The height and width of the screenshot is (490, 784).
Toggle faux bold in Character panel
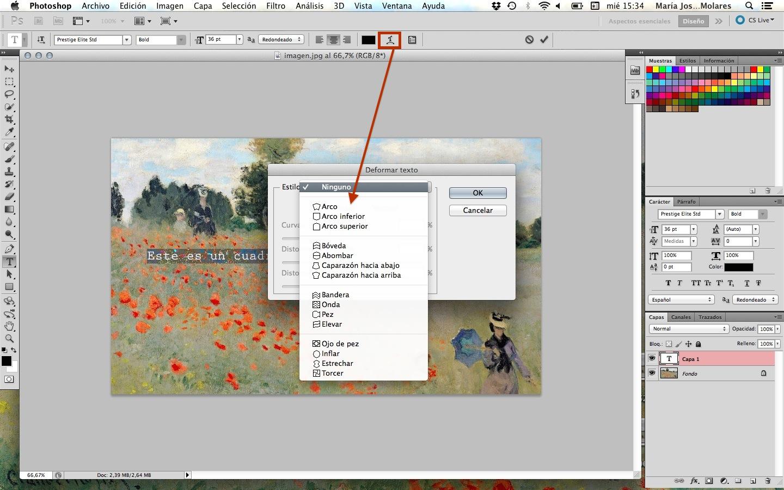pyautogui.click(x=669, y=283)
